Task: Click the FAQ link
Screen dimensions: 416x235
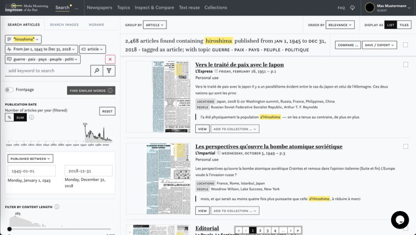Action: click(341, 8)
